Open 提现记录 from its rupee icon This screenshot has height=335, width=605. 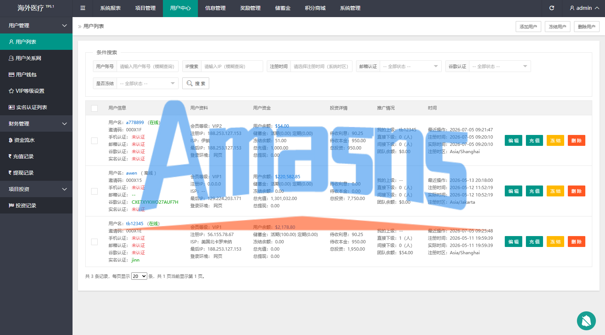pos(10,173)
